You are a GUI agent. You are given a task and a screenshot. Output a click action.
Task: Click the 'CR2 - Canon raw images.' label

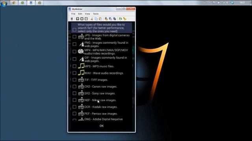point(101,87)
